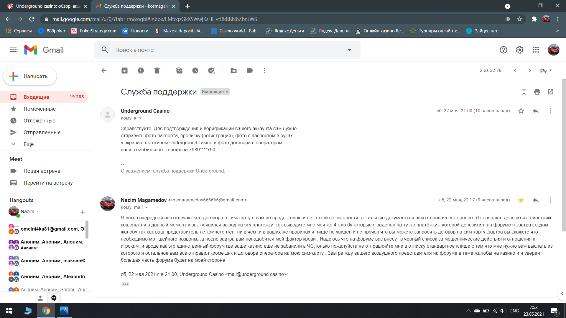Screen dimensions: 566x318
Task: Open Gmail settings gear
Action: 519,50
